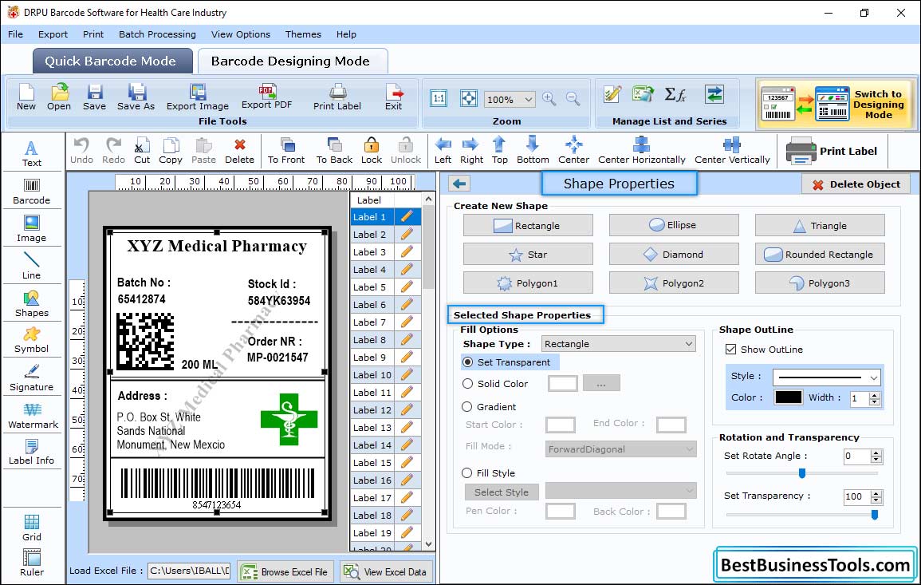Click Browse Excel File button

[285, 571]
